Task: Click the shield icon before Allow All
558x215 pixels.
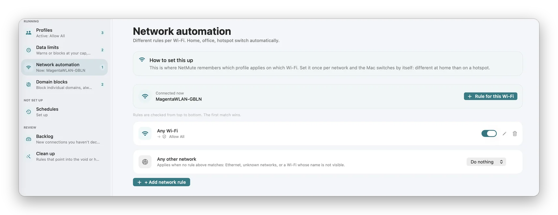Action: (164, 137)
